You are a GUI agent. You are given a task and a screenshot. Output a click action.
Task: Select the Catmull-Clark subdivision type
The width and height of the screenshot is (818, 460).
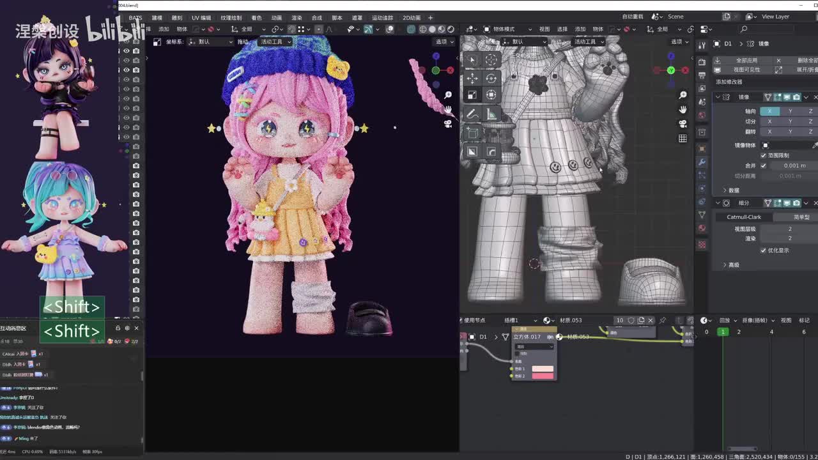[744, 217]
